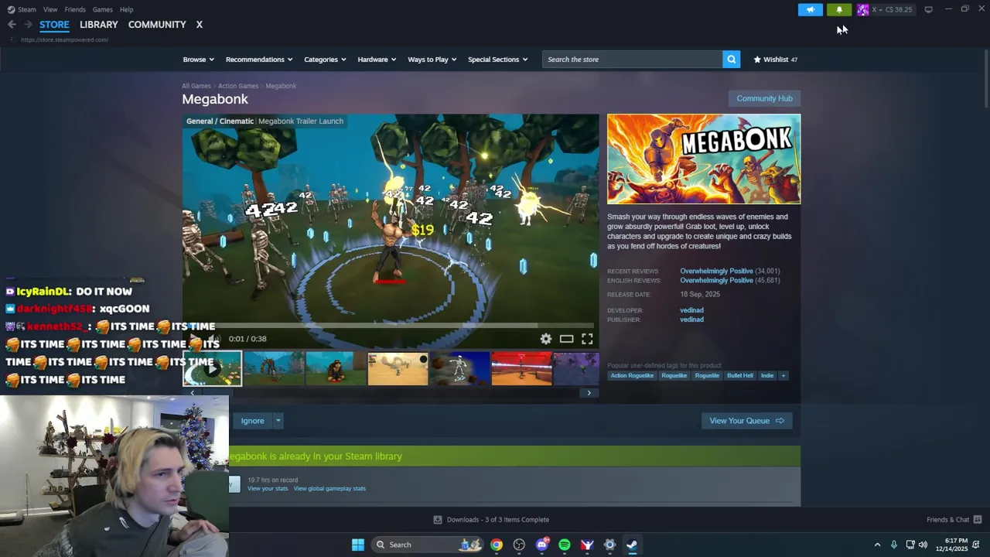Open the Windows Start menu
The width and height of the screenshot is (990, 557).
coord(358,545)
